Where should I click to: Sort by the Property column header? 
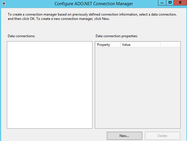point(108,45)
